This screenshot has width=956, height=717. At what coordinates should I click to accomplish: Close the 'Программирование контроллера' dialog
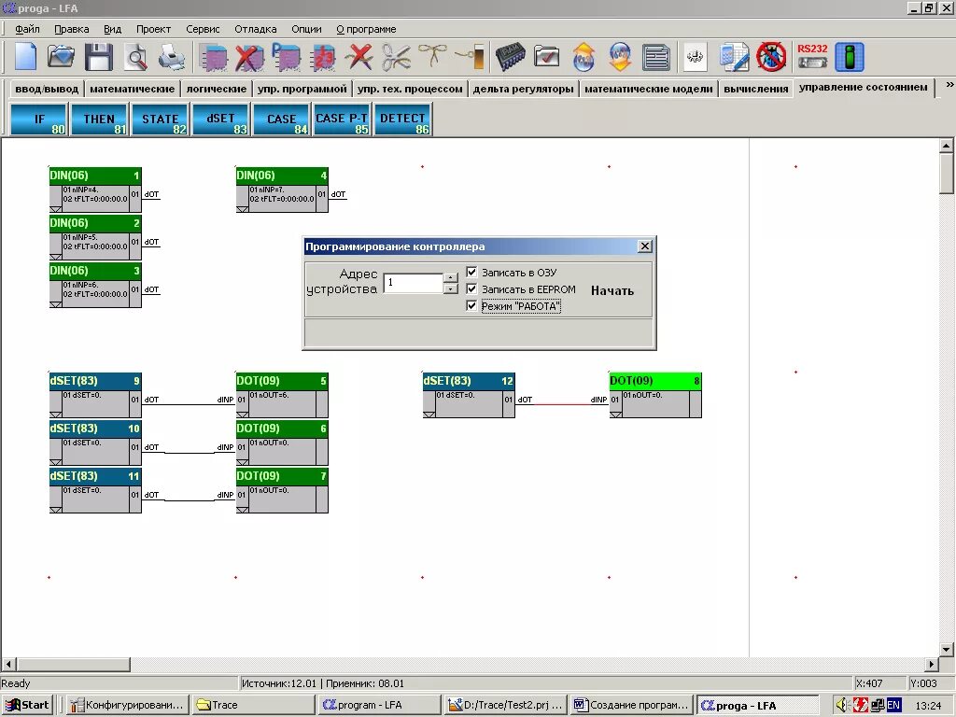click(x=644, y=246)
